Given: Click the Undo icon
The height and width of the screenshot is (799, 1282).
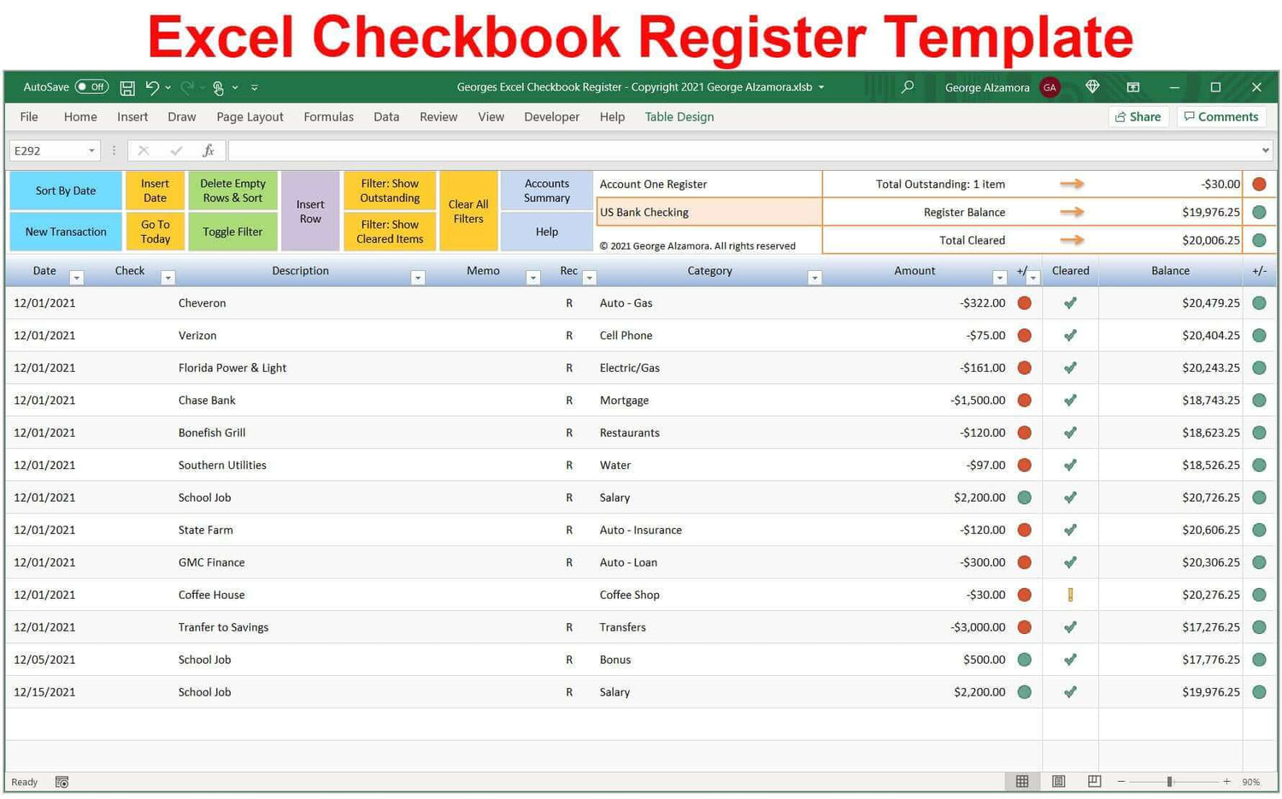Looking at the screenshot, I should [x=150, y=87].
